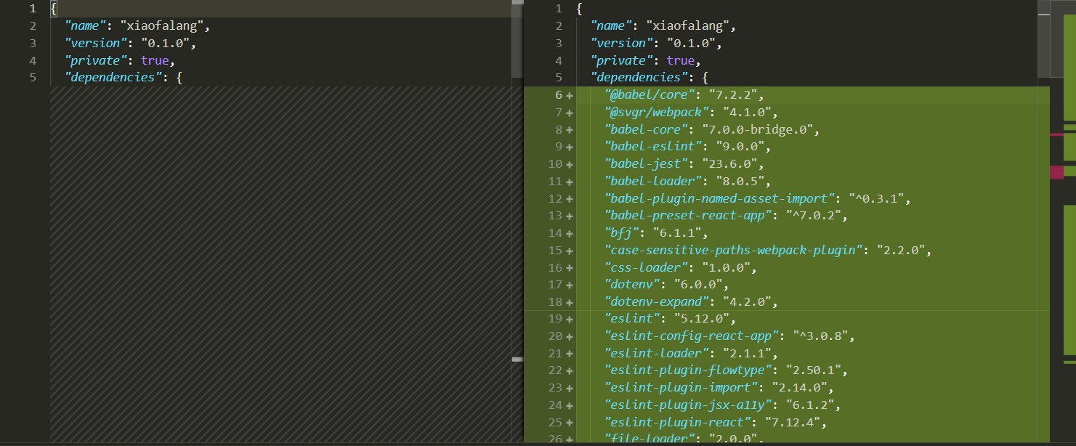This screenshot has height=446, width=1076.
Task: Click the plus marker next to "eslint" on line 19
Action: [x=569, y=318]
